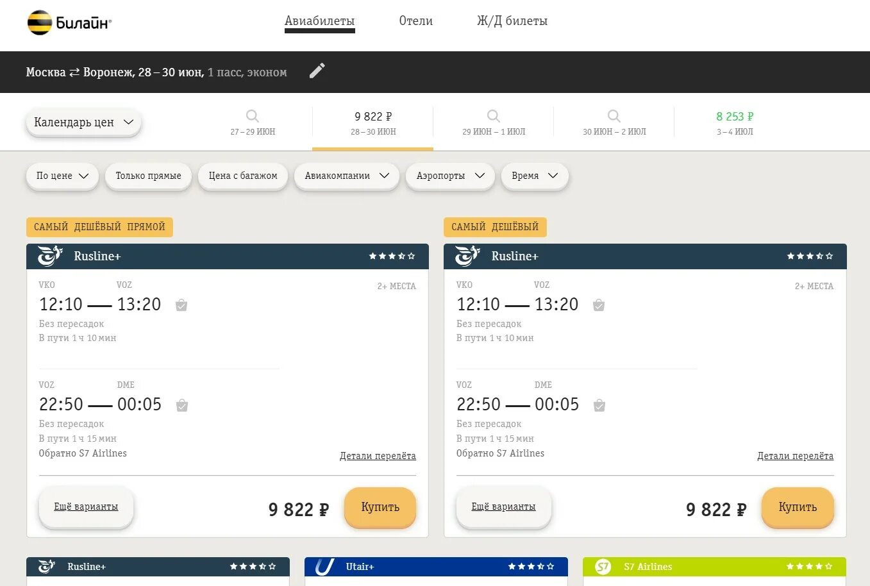This screenshot has width=870, height=586.
Task: Click search icon above 30 ИЮН – 2 ИЮЛ
Action: [614, 116]
